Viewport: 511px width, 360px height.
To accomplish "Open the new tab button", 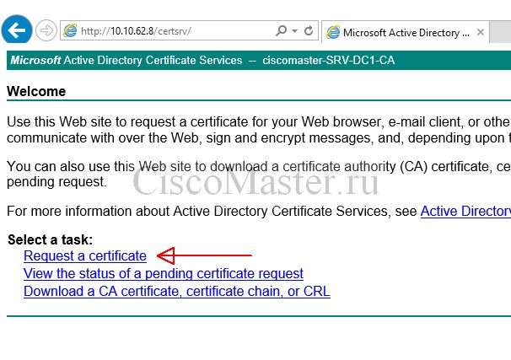I will 500,32.
